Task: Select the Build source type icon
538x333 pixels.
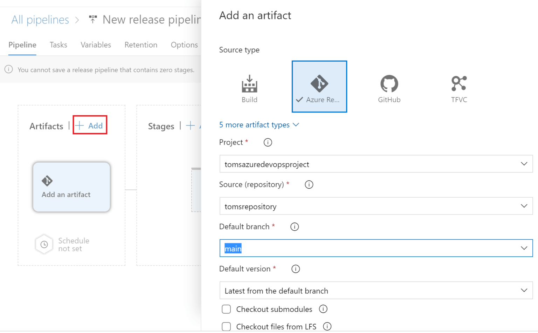Action: [249, 87]
